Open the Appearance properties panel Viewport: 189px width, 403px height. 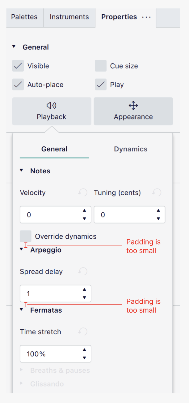tap(133, 111)
